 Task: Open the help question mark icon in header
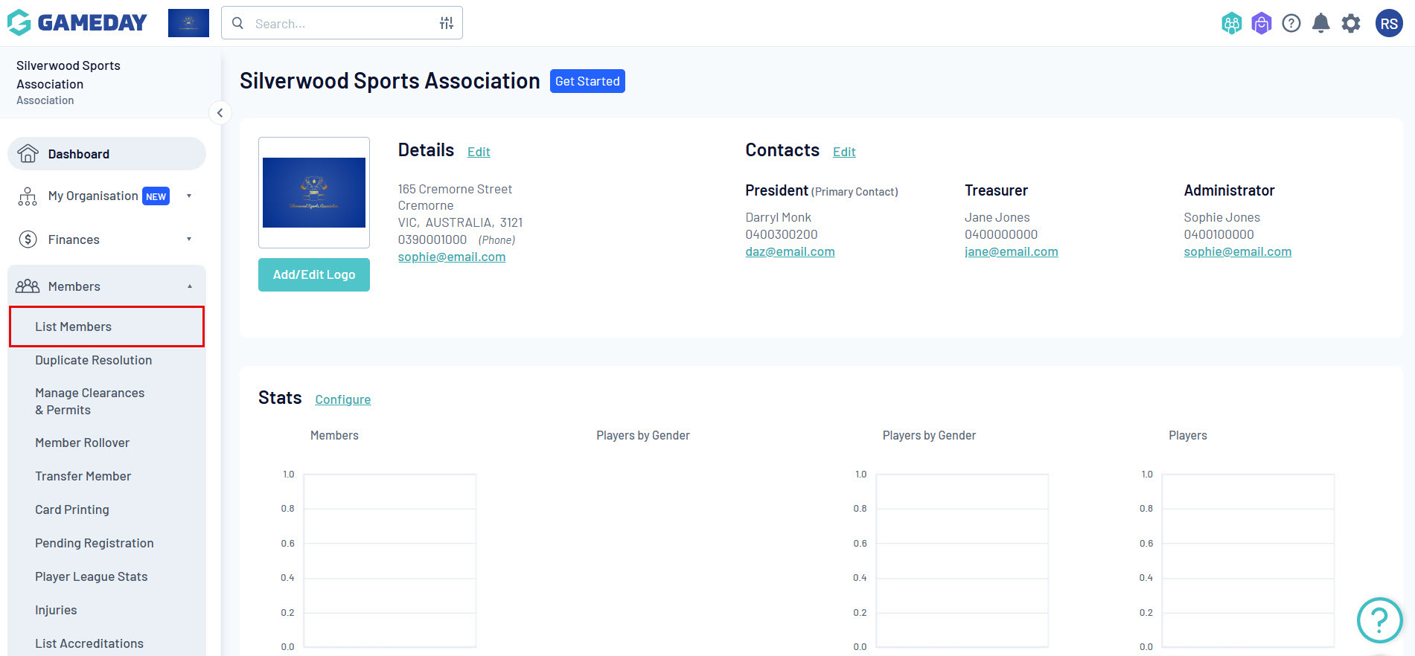1291,24
